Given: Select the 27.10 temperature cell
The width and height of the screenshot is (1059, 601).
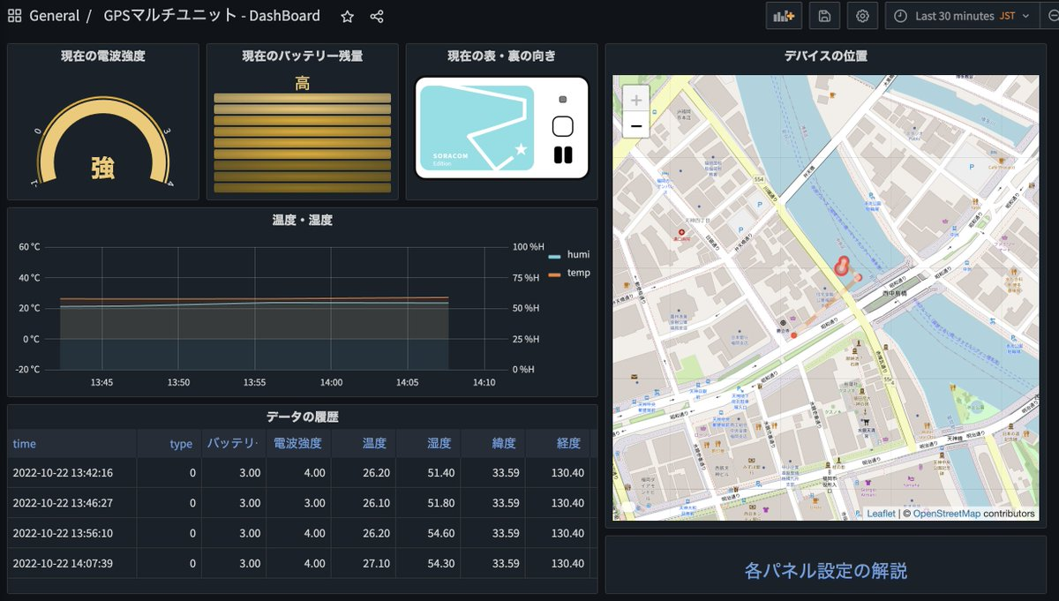Looking at the screenshot, I should 363,563.
